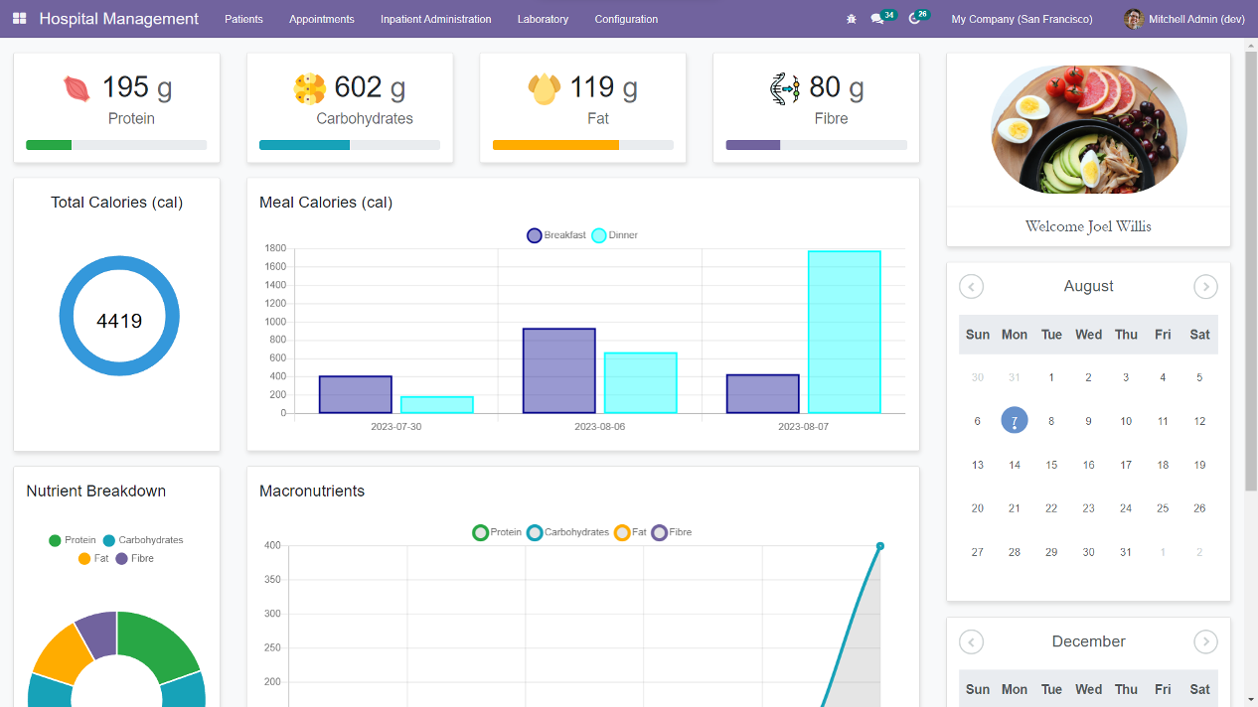1258x707 pixels.
Task: Go to next month from December
Action: point(1205,642)
